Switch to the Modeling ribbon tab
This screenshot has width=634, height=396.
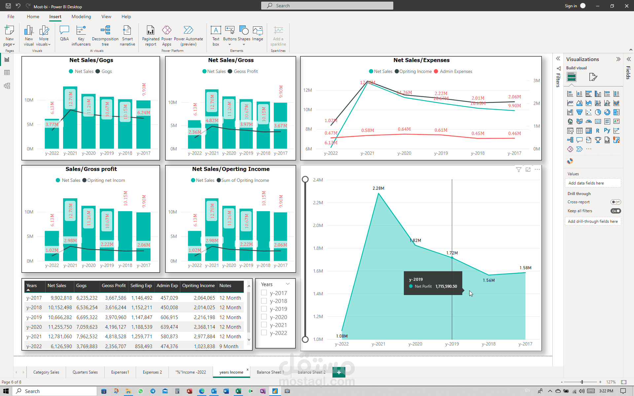[81, 16]
